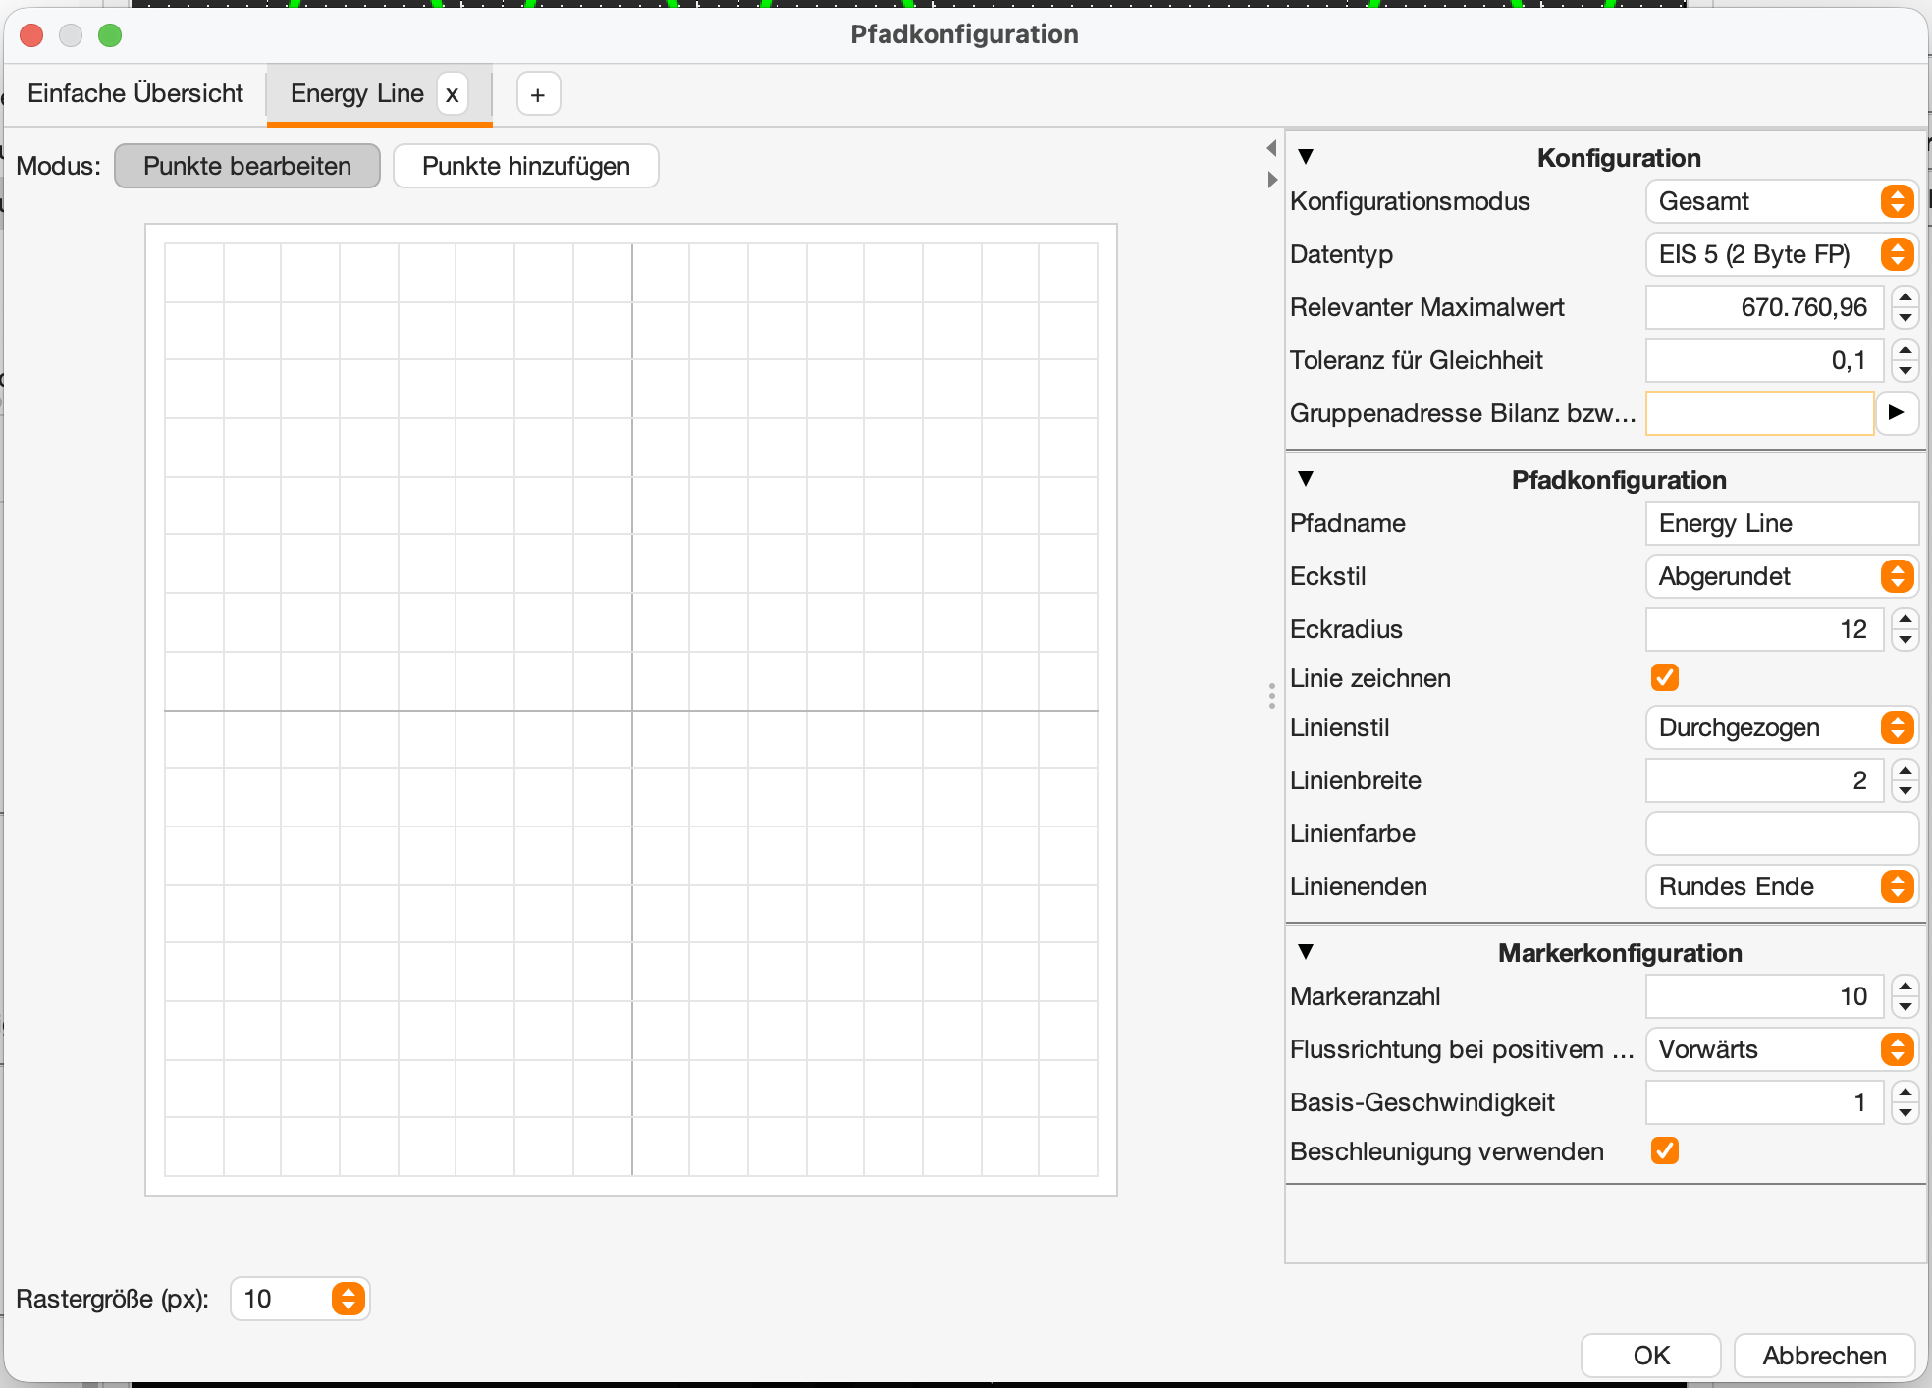This screenshot has width=1932, height=1388.
Task: Click into Pfadname text field
Action: [1781, 523]
